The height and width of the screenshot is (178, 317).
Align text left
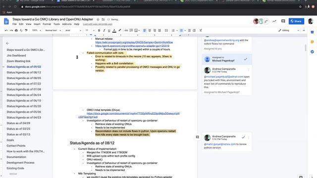point(145,31)
